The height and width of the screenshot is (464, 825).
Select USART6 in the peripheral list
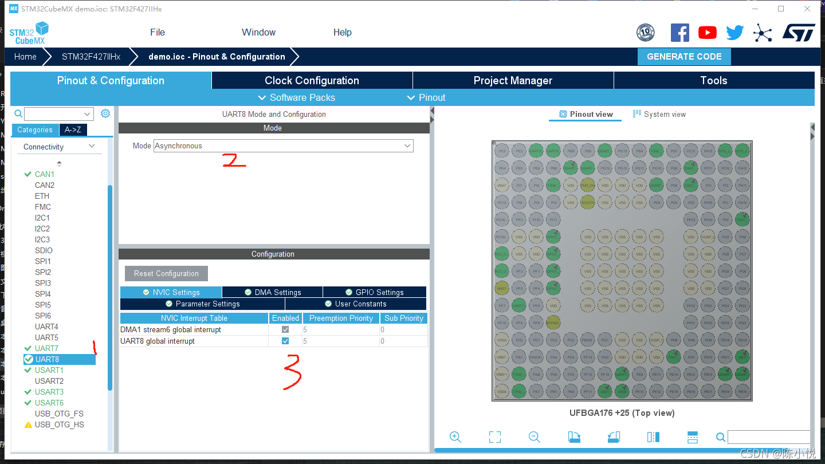point(49,403)
